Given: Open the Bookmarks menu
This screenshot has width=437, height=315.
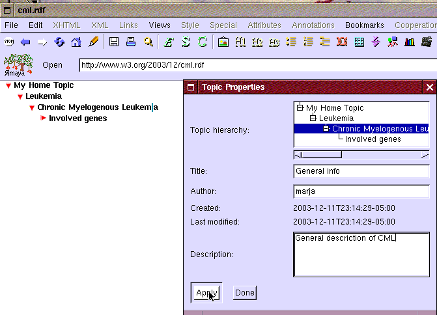Looking at the screenshot, I should (x=365, y=25).
